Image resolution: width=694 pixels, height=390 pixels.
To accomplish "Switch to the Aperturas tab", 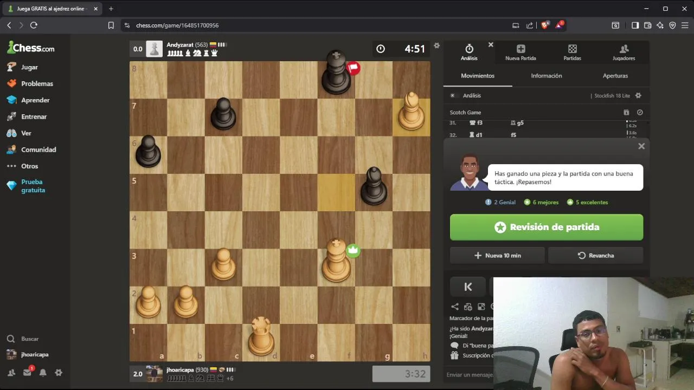I will [615, 76].
